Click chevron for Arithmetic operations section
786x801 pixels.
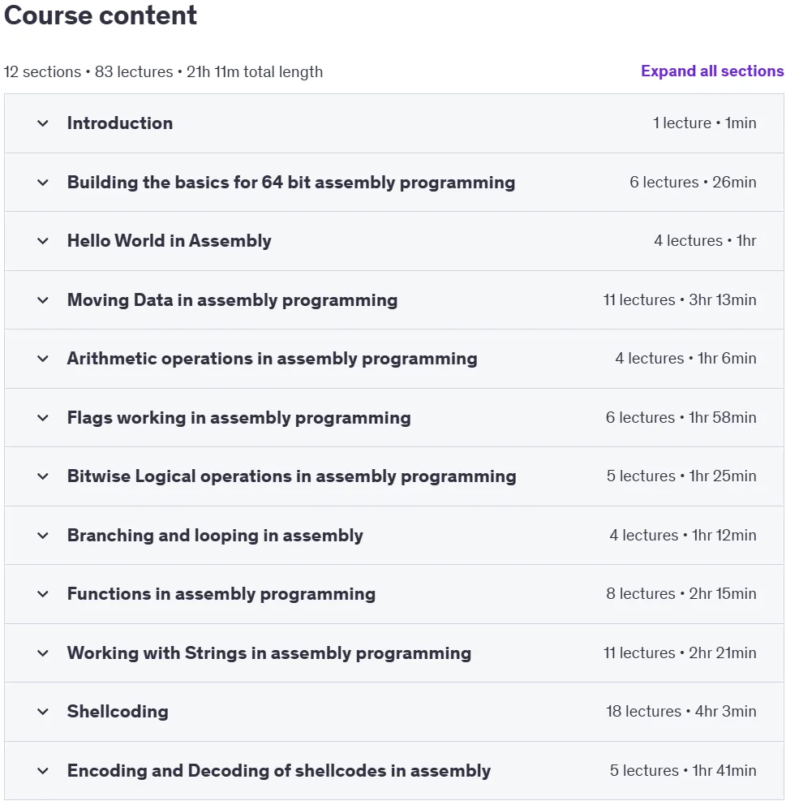pyautogui.click(x=43, y=359)
